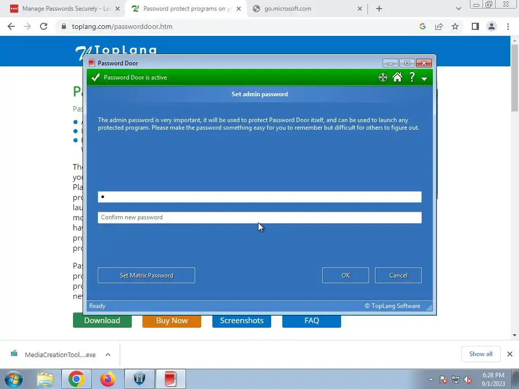Screen dimensions: 519x389
Task: Focus the new password input field
Action: tap(259, 197)
